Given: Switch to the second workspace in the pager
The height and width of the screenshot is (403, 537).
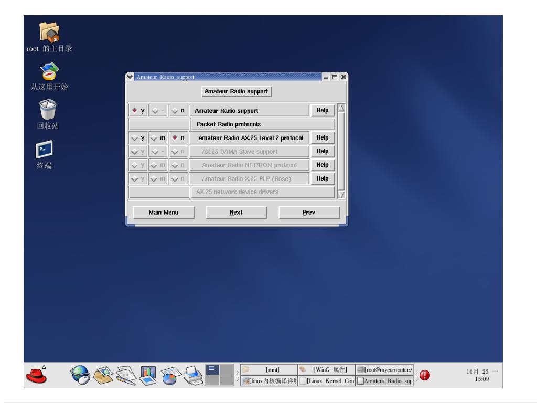Looking at the screenshot, I should (x=227, y=369).
